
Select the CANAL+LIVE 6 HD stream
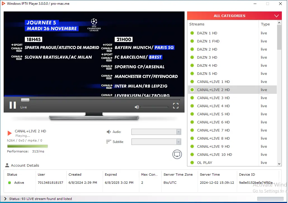tap(232, 122)
